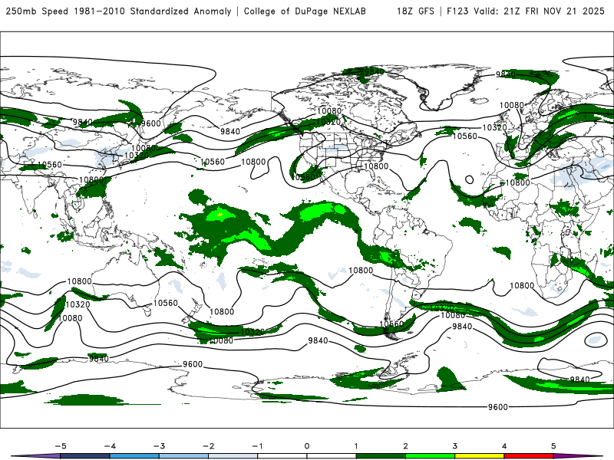This screenshot has height=460, width=614.
Task: Click the "18Z GFS" model run label
Action: pyautogui.click(x=415, y=11)
